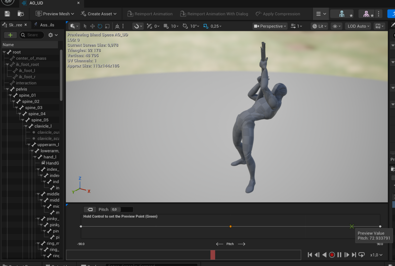
Task: Click the Name column header
Action: click(30, 45)
